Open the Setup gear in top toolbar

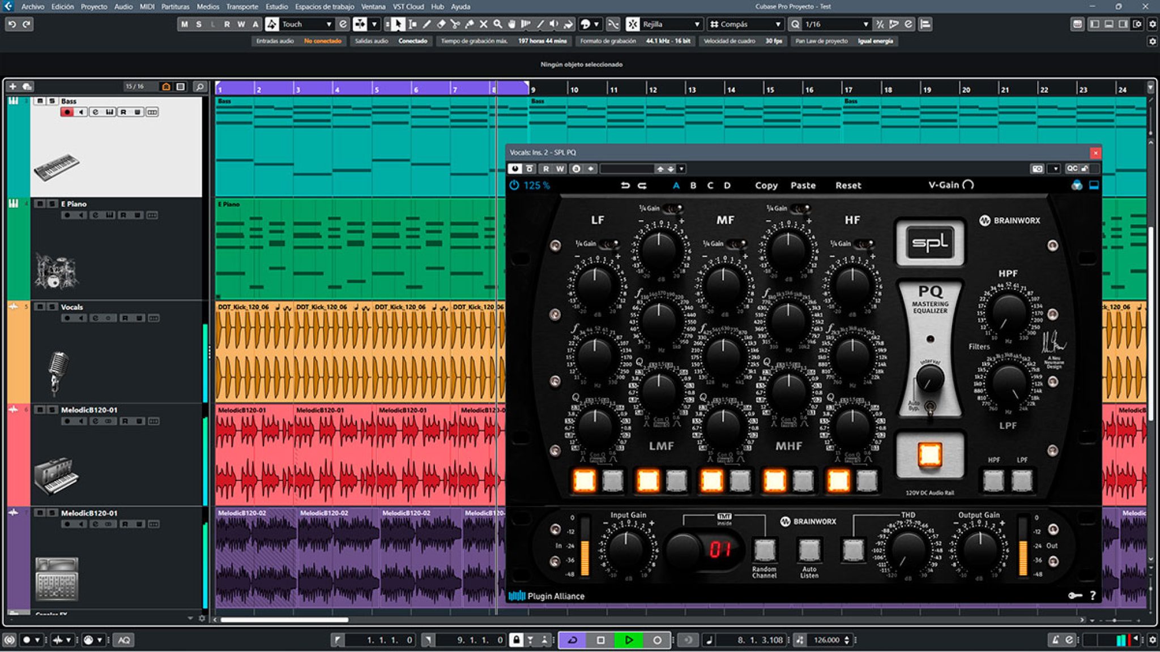1152,24
